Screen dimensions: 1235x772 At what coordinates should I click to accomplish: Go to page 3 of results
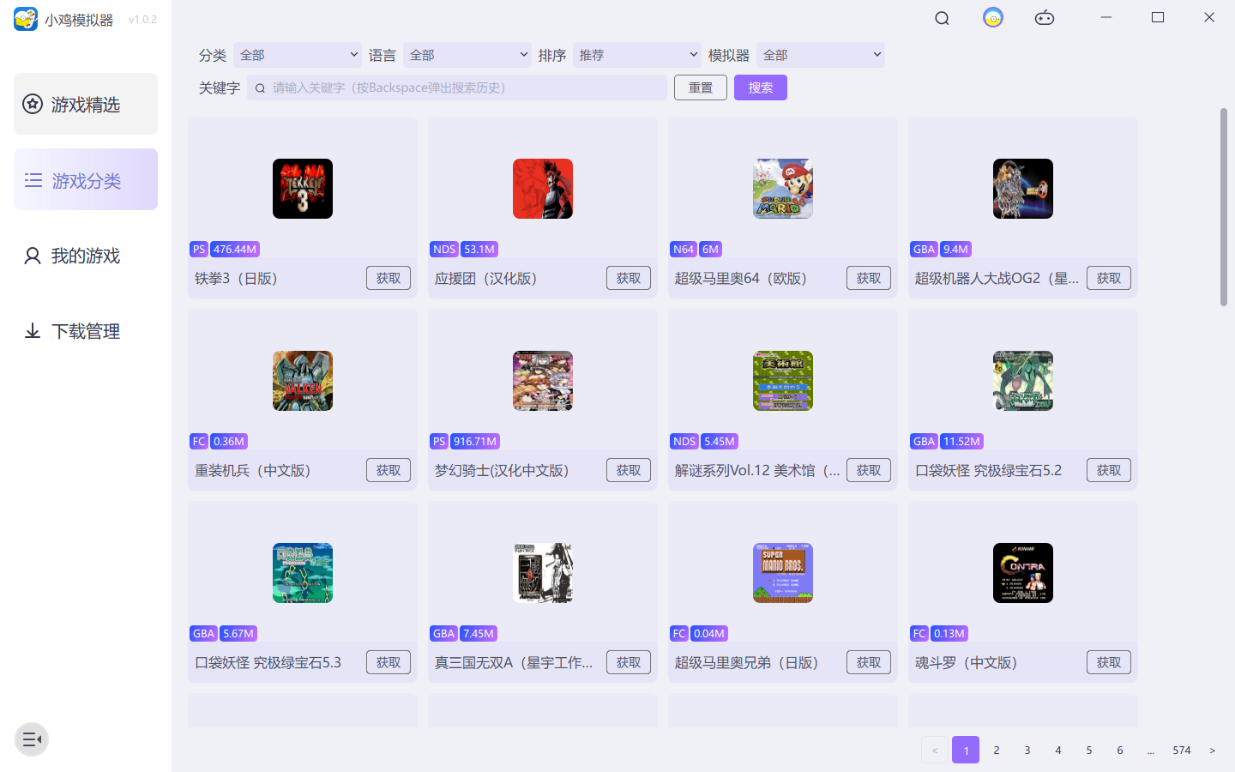tap(1027, 750)
